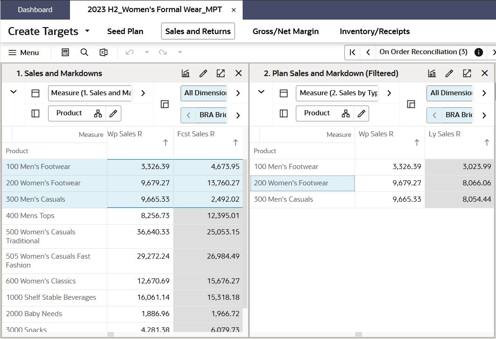Click row axis icon in Plan Sales panel
The width and height of the screenshot is (496, 339).
point(284,113)
